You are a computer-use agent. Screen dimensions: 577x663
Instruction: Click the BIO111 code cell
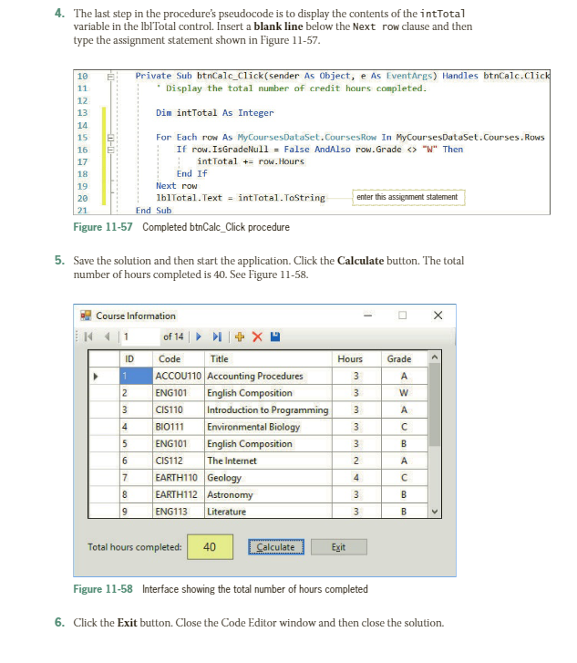pyautogui.click(x=179, y=427)
